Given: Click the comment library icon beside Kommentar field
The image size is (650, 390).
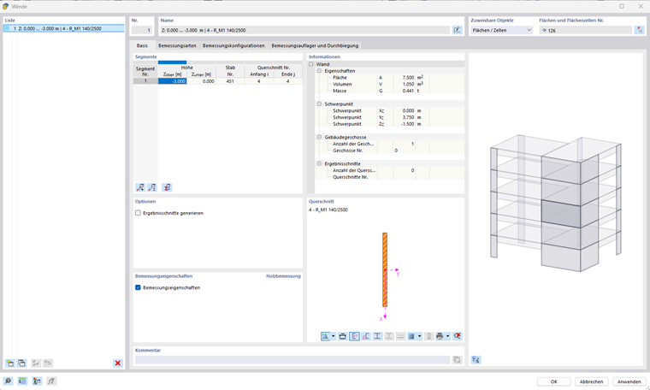Looking at the screenshot, I should coord(457,360).
